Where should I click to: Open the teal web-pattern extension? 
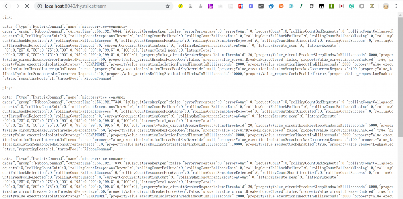click(x=291, y=6)
